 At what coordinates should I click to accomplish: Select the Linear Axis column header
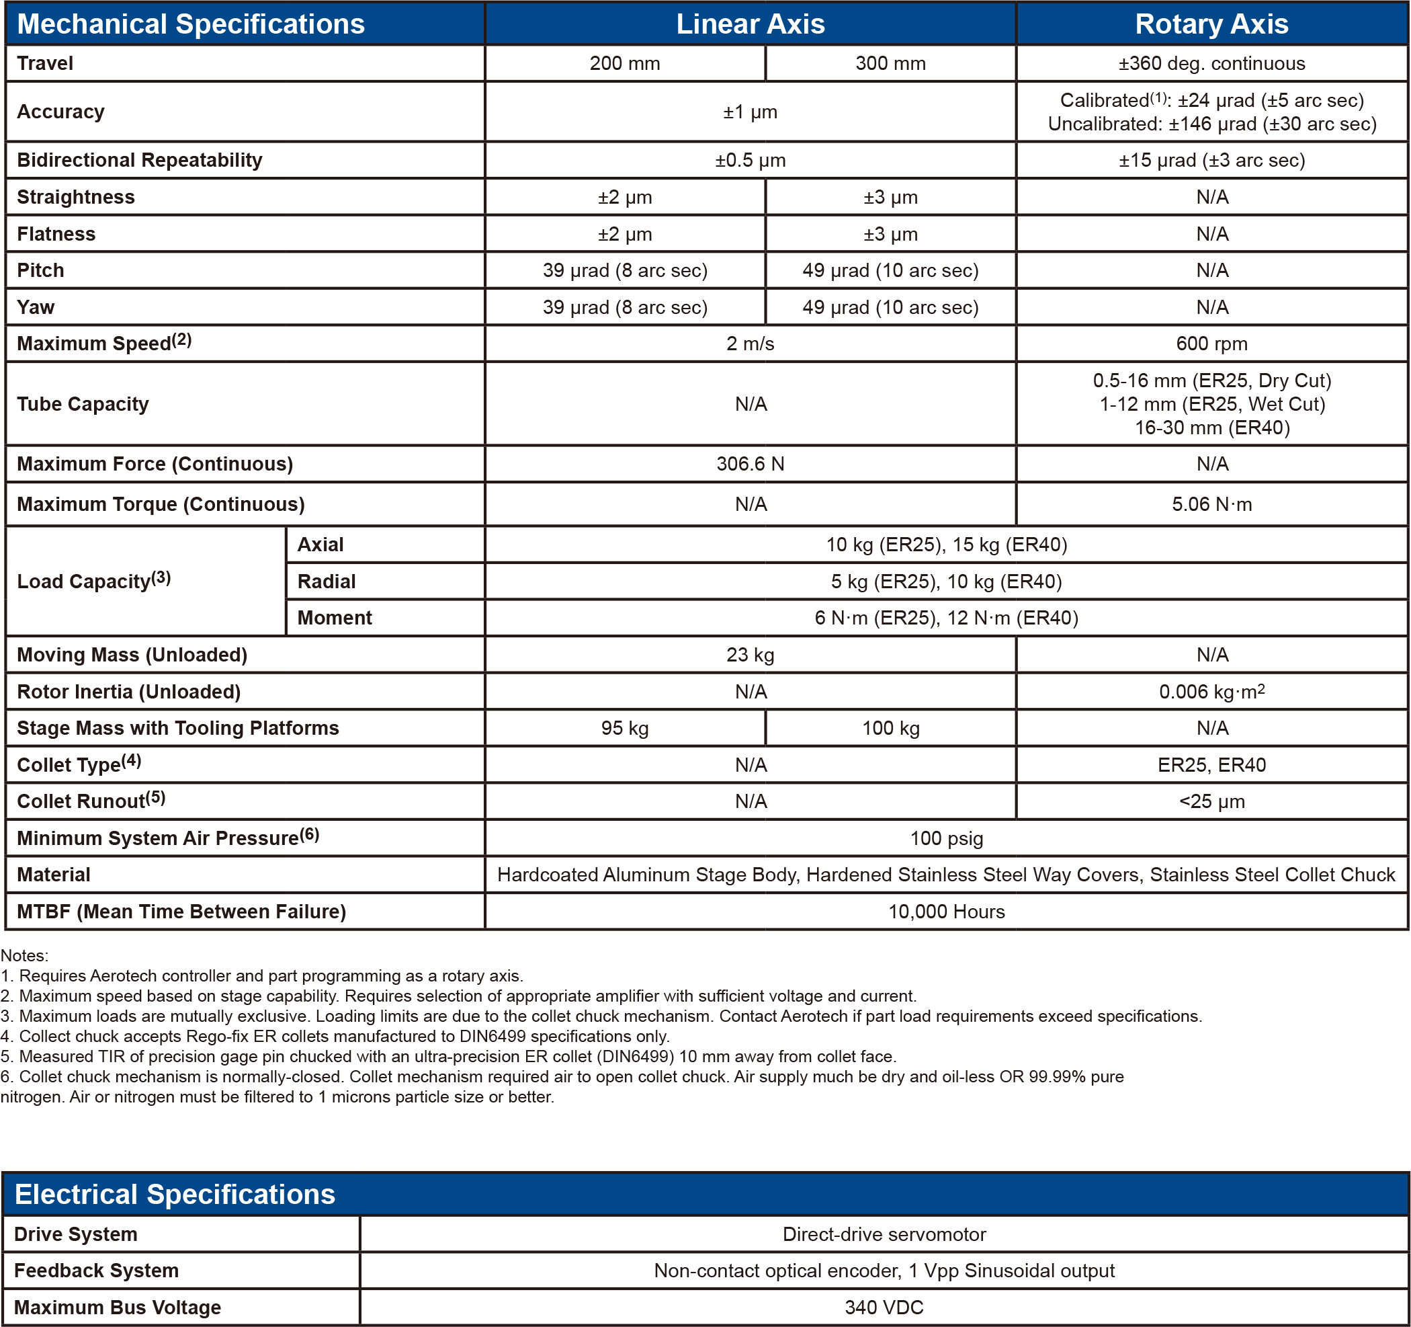pos(749,24)
